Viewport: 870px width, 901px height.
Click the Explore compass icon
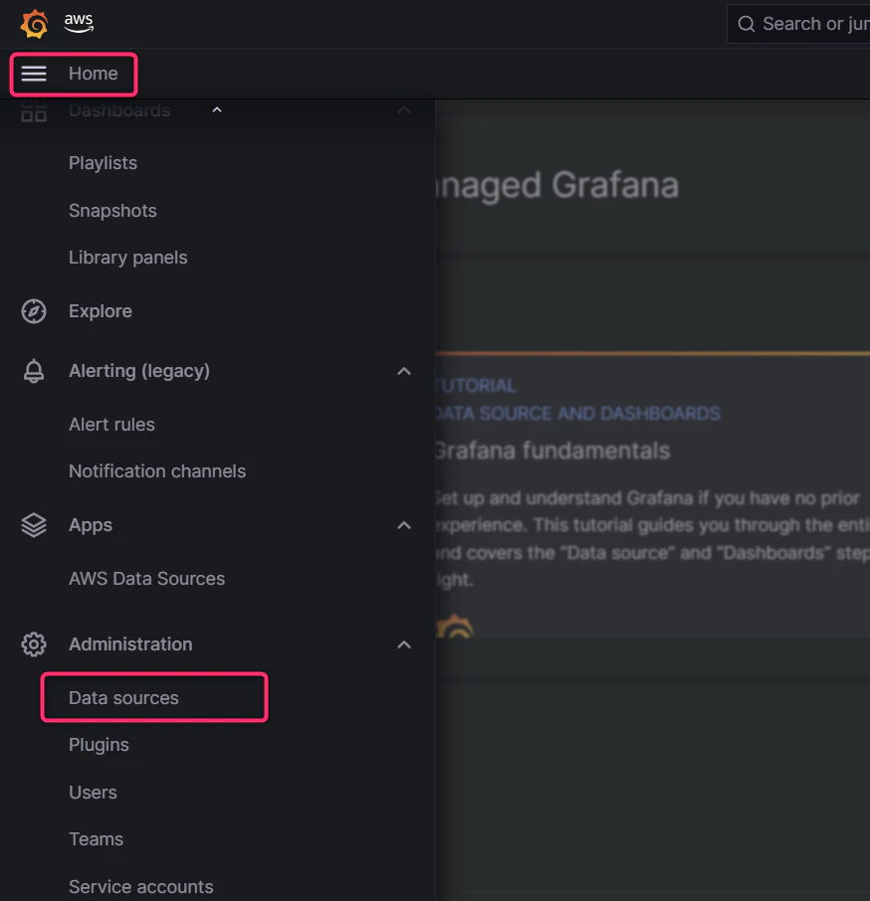coord(34,311)
